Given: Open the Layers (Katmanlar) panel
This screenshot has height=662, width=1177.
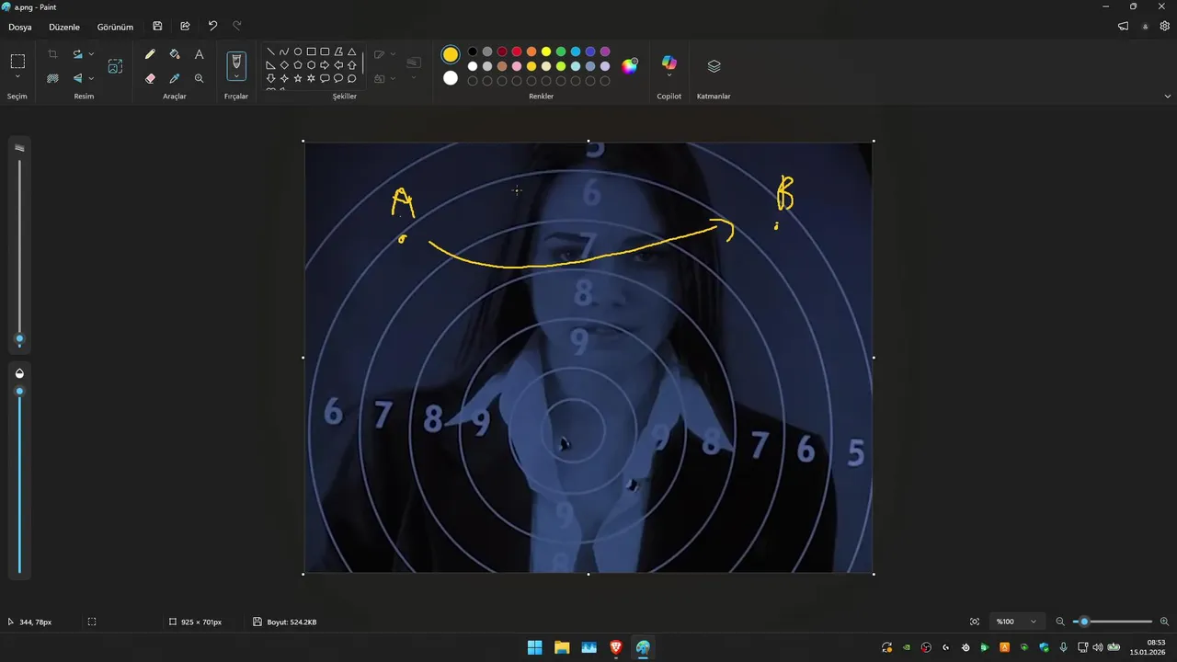Looking at the screenshot, I should click(714, 66).
